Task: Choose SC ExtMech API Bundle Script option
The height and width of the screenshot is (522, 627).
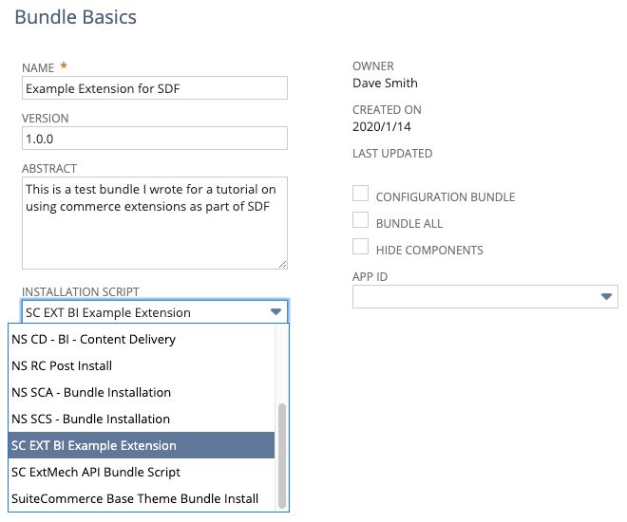Action: (x=95, y=472)
